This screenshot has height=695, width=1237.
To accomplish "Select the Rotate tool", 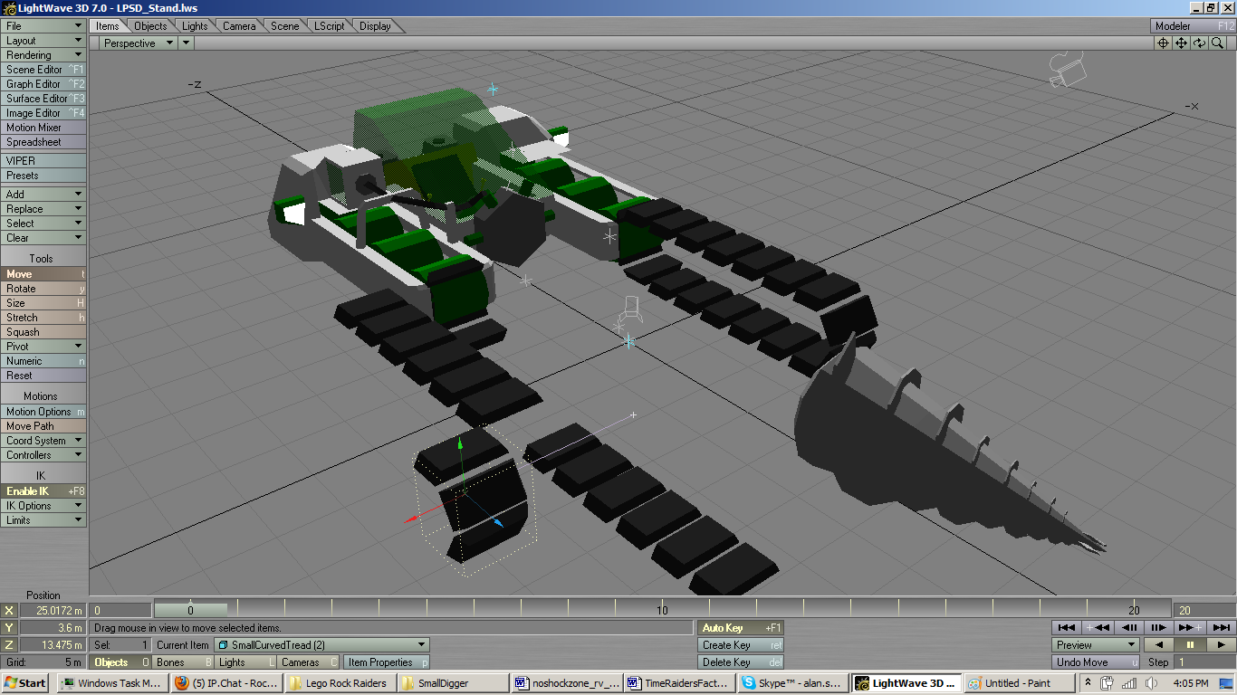I will pos(43,289).
